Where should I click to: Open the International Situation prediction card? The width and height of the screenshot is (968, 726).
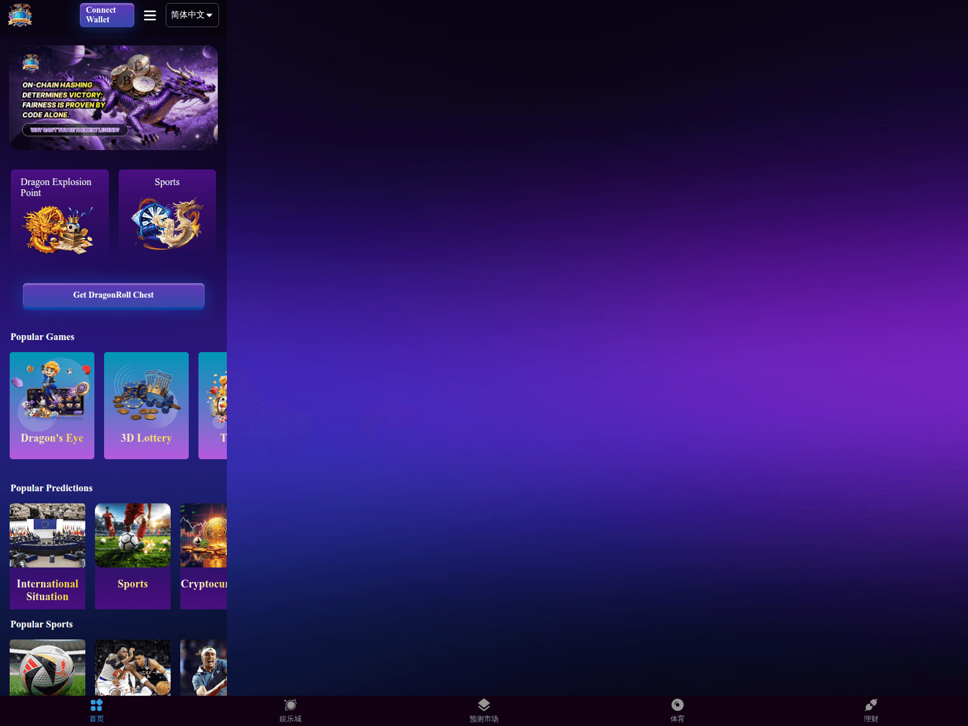[47, 556]
